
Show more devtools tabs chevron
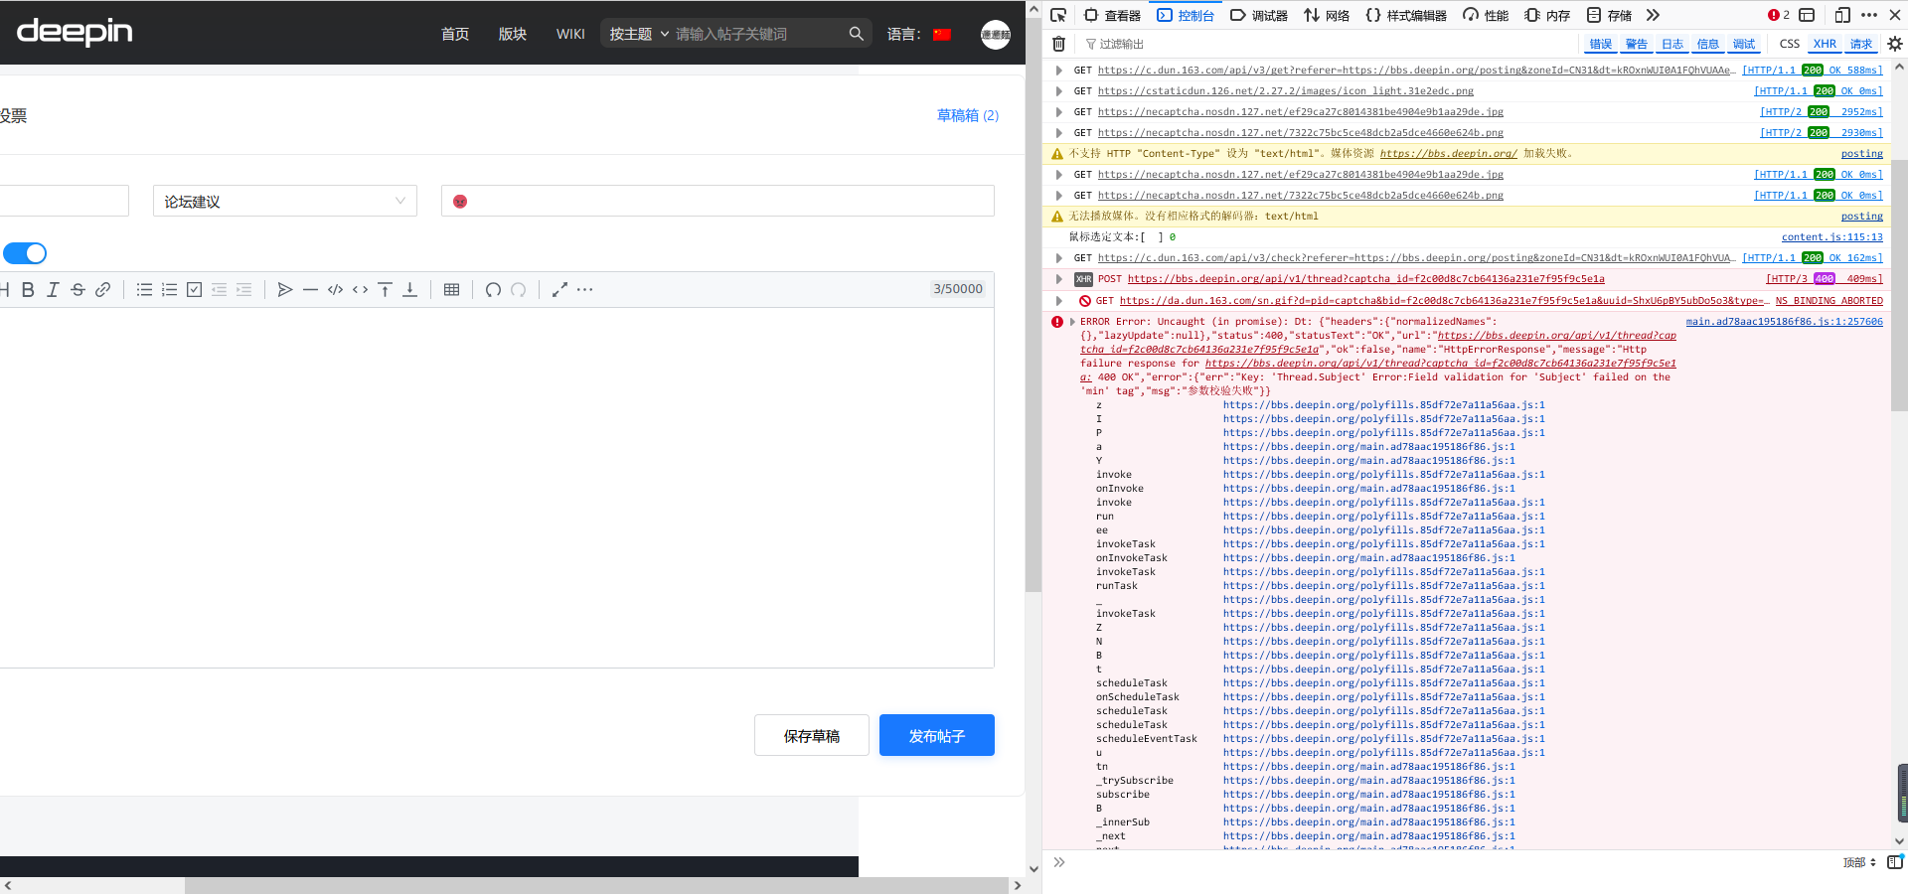[1653, 15]
